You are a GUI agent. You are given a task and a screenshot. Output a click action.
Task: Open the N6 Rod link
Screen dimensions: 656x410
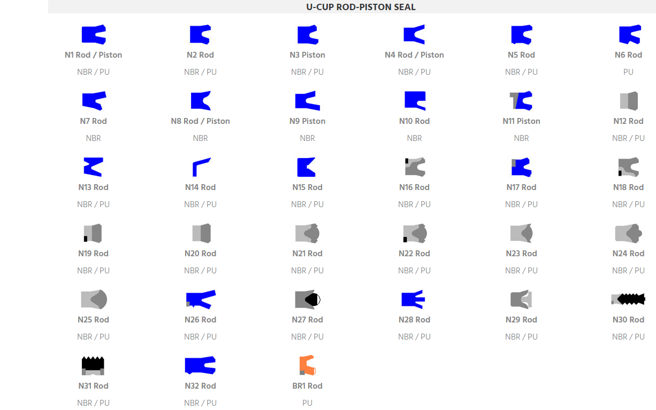pos(628,55)
